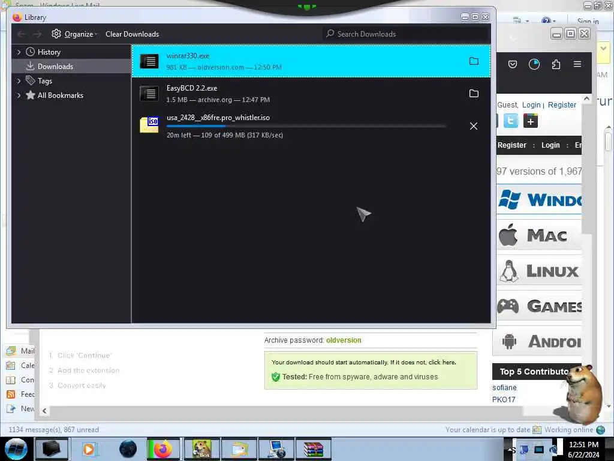614x461 pixels.
Task: Open the globe browser taskbar icon
Action: tap(128, 449)
